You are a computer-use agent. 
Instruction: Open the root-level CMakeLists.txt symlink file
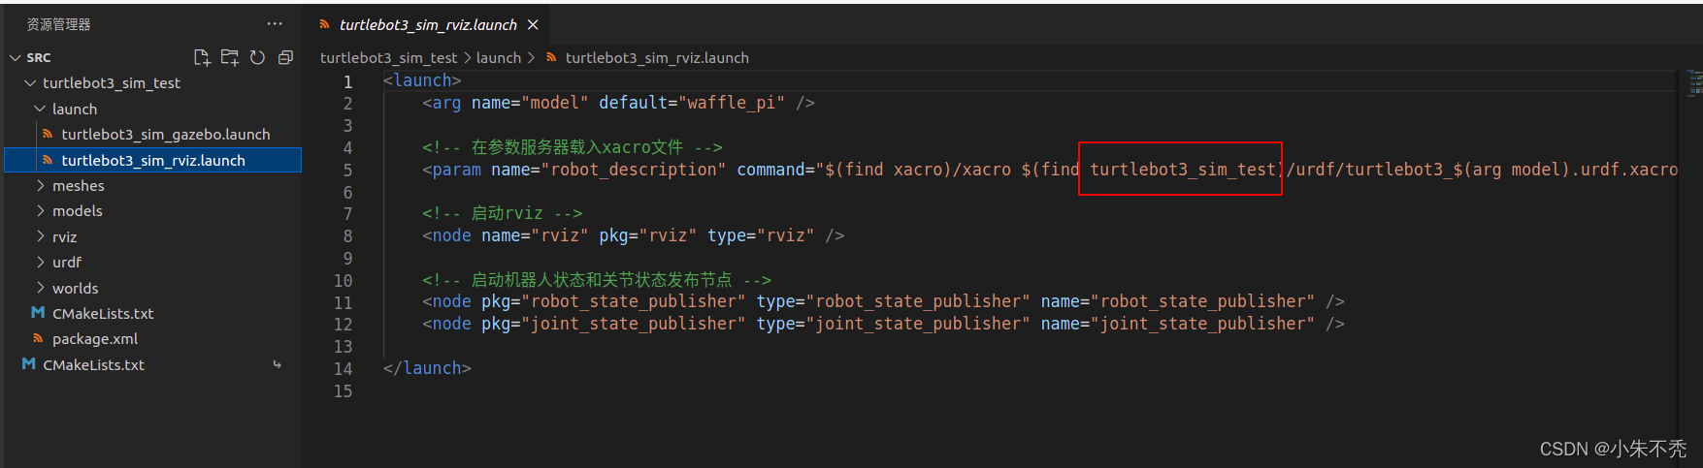[x=153, y=364]
